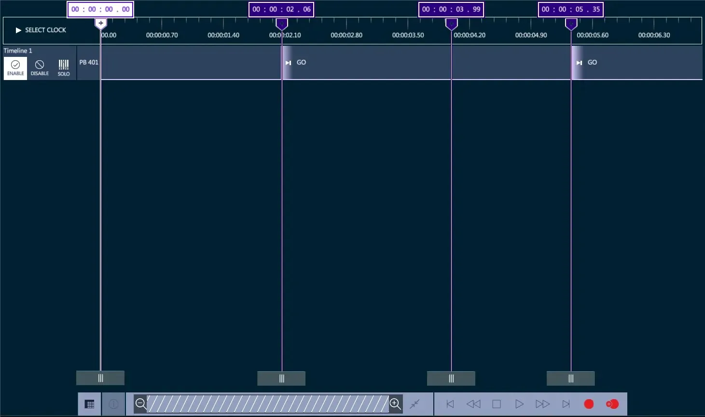705x417 pixels.
Task: Click the PB 401 track label
Action: coord(89,62)
